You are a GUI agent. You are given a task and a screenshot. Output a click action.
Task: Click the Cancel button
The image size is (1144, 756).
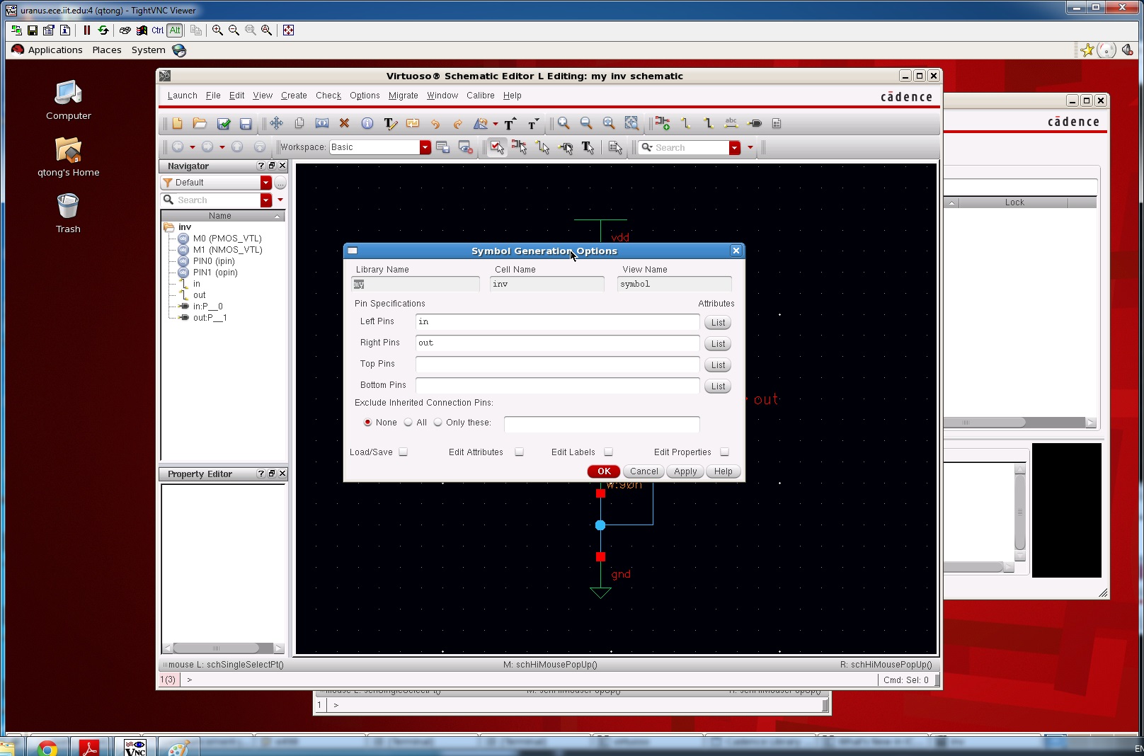(643, 471)
